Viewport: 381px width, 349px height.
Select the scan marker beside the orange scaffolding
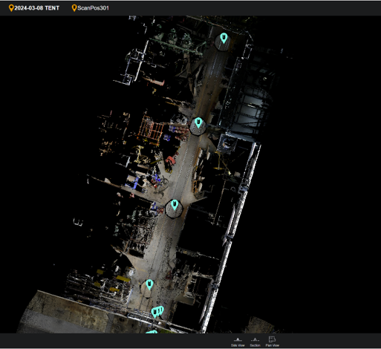(198, 123)
